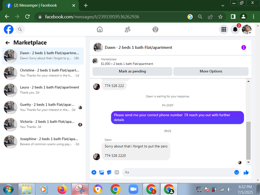Screen dimensions: 260x195
Task: Open Victoria conversation in chat list
Action: 43,124
